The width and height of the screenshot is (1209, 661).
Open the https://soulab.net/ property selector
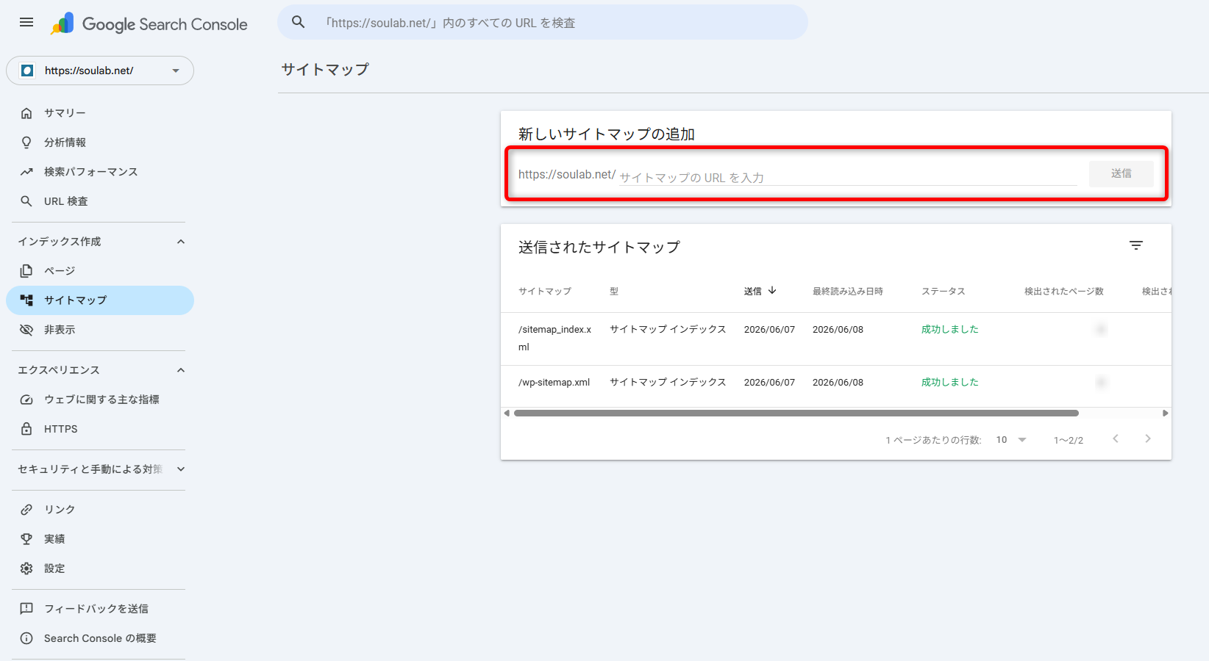click(x=100, y=71)
